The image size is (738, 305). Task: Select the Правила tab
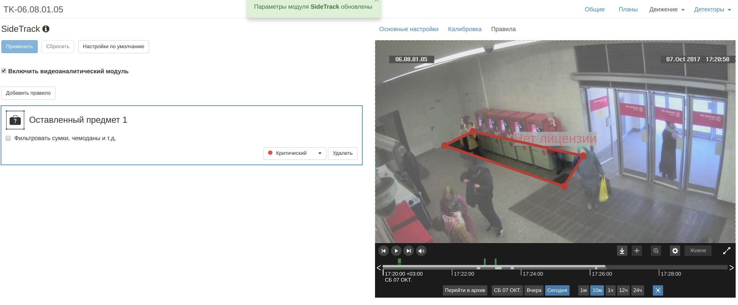coord(503,29)
